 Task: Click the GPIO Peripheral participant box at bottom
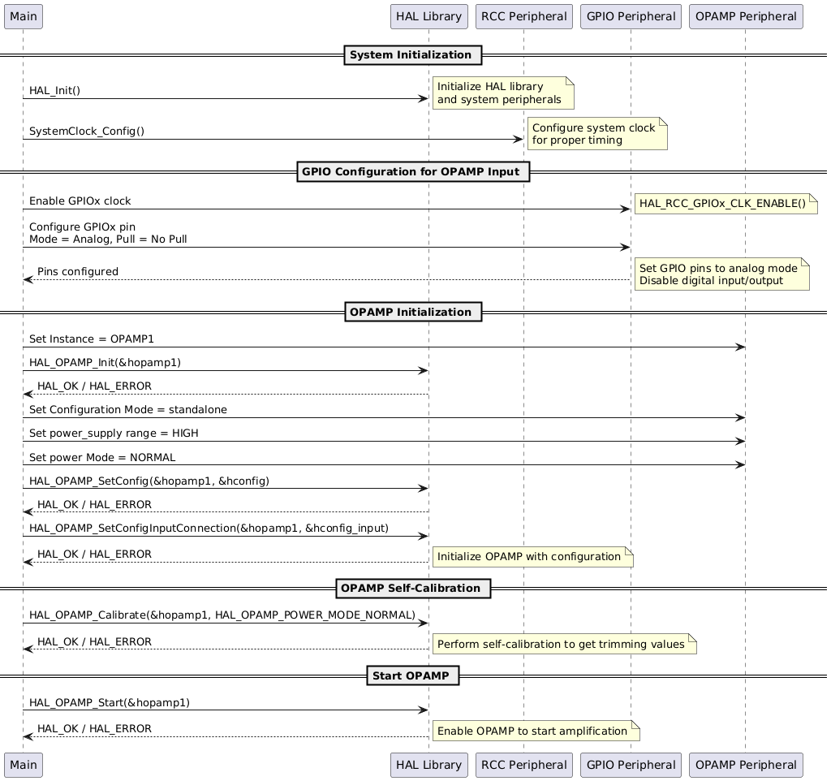(x=631, y=765)
